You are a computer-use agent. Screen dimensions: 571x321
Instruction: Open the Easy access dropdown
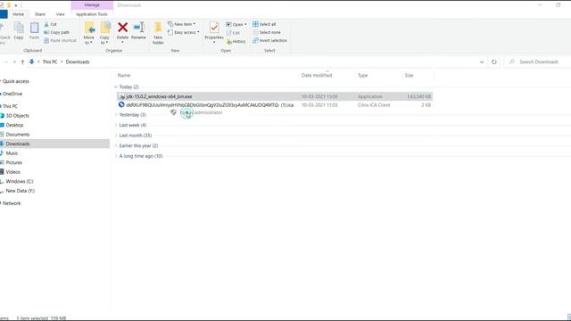184,32
